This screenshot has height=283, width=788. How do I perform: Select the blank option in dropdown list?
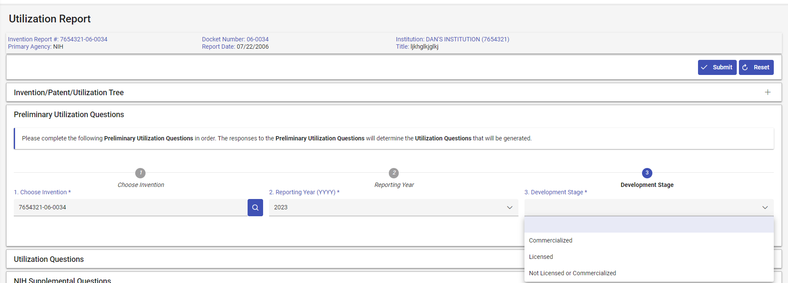tap(648, 224)
